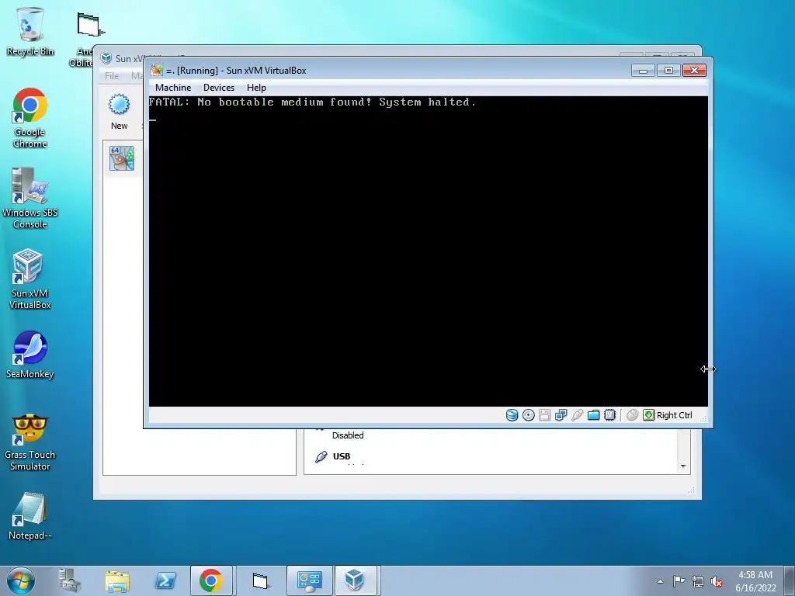The image size is (795, 596).
Task: Maximize the running VM window
Action: coord(668,71)
